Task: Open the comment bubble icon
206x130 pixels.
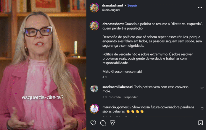Action: click(x=103, y=123)
